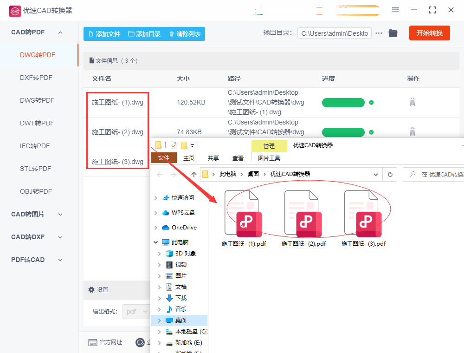Viewport: 464px width, 353px height.
Task: Click Explorer back navigation arrow
Action: [x=160, y=175]
